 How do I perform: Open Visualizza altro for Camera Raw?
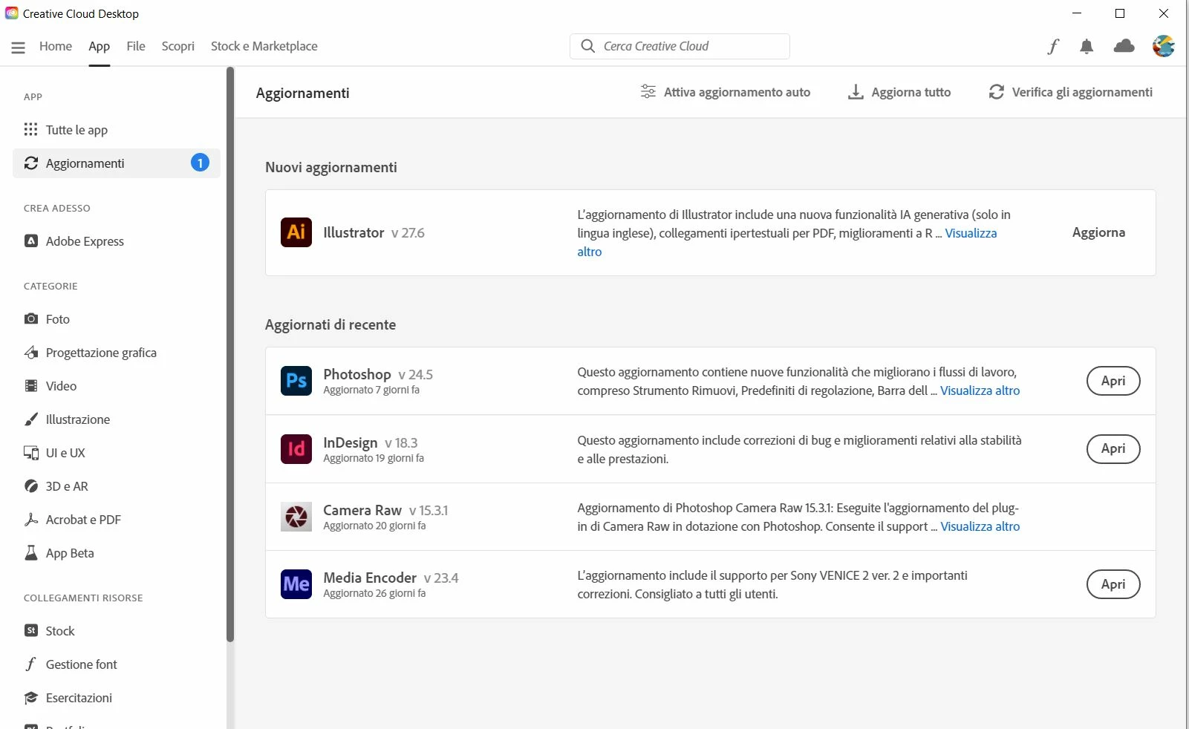[x=980, y=526]
